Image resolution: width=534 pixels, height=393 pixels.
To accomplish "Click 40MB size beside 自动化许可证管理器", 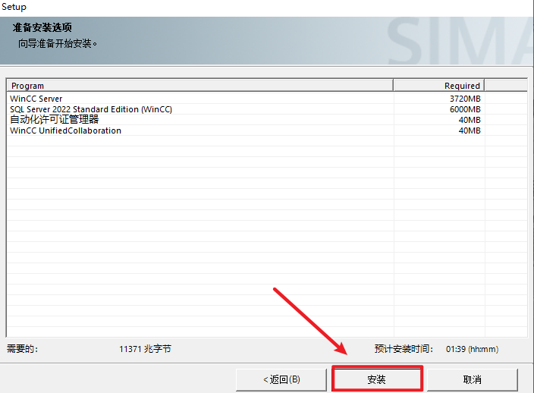I will pyautogui.click(x=469, y=120).
